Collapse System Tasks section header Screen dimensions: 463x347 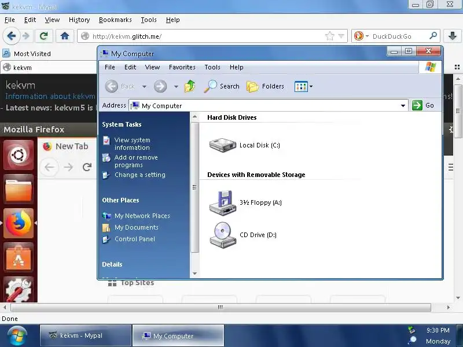point(122,124)
